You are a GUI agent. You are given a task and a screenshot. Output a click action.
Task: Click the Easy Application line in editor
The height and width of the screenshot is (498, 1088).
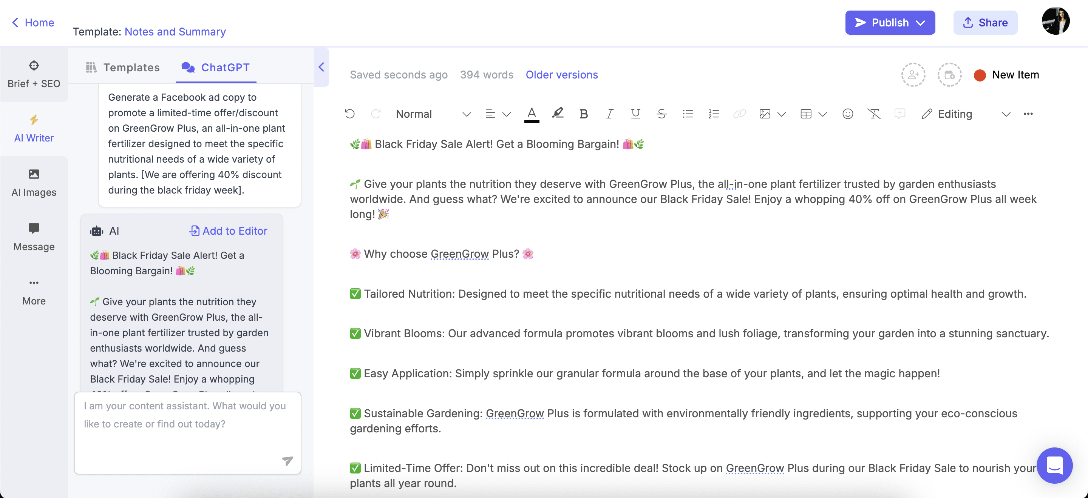tap(645, 373)
